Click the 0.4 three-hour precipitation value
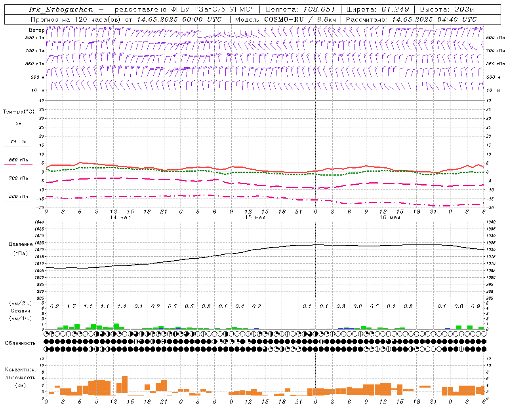Viewport: 507px width, 405px height. click(240, 307)
